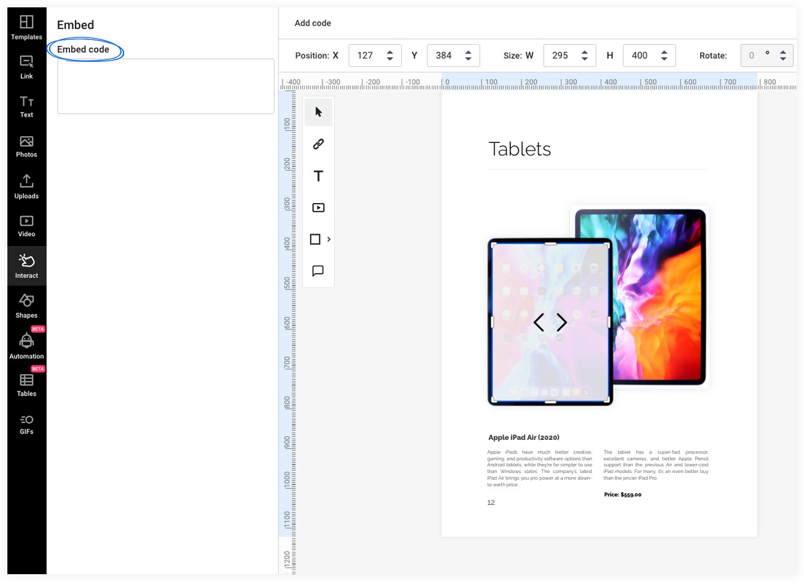Select the link chain tool

pyautogui.click(x=318, y=144)
